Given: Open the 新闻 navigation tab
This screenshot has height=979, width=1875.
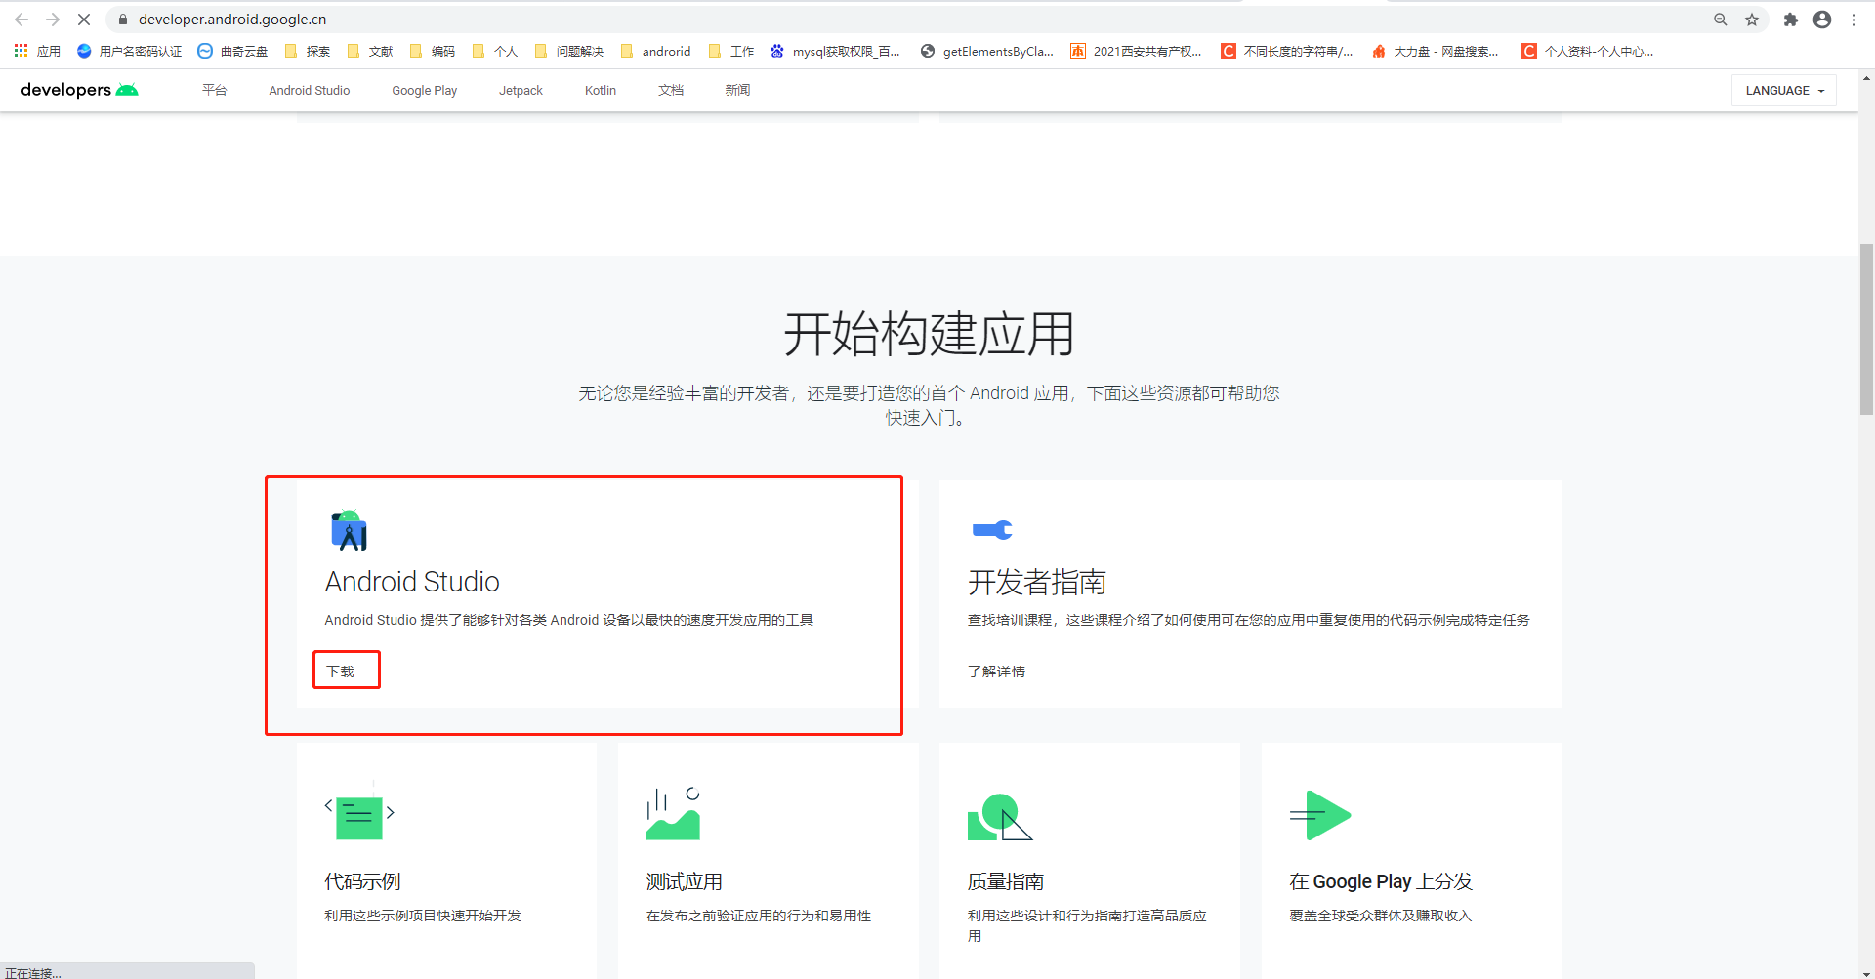Looking at the screenshot, I should pos(737,90).
